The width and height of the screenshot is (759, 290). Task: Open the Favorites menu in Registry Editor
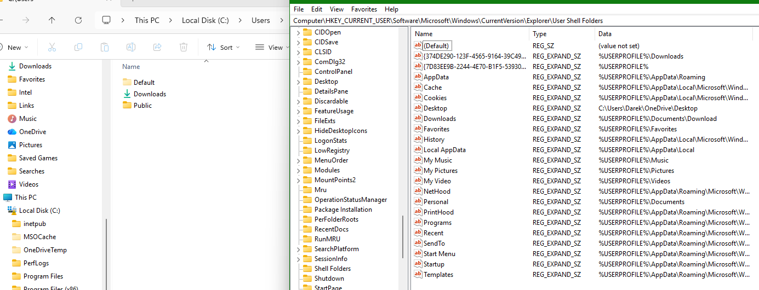[364, 9]
